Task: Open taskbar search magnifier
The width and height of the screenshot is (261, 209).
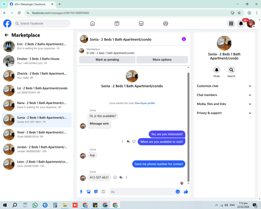Action: [x=15, y=205]
